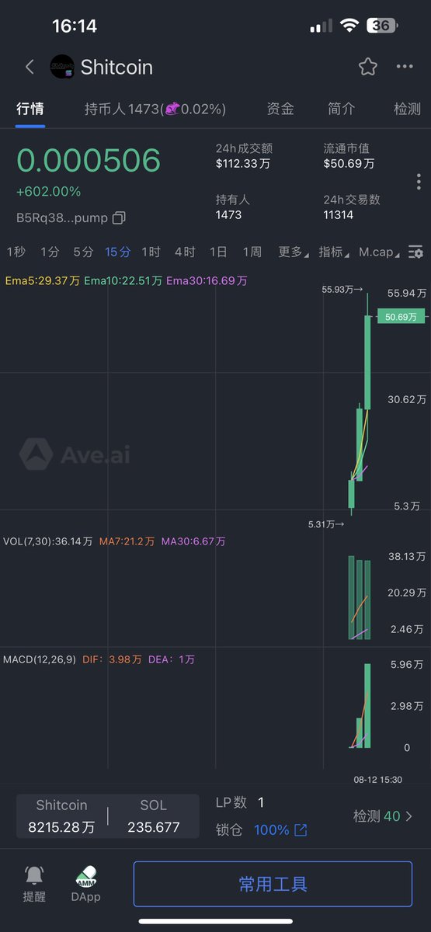The height and width of the screenshot is (932, 431).
Task: Select the 1日 timeframe
Action: pyautogui.click(x=218, y=252)
